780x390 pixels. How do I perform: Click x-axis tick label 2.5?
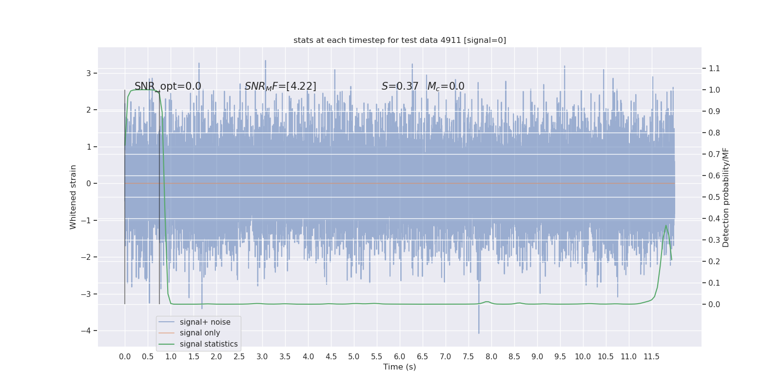click(x=239, y=357)
